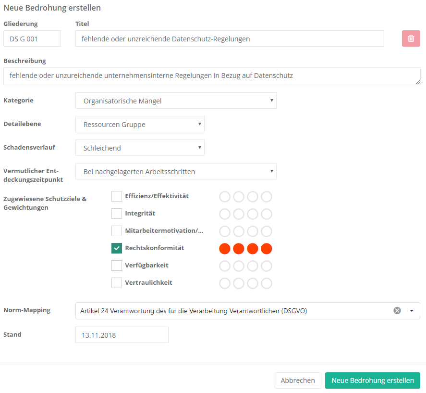
Task: Open the Schadensverlauf dropdown
Action: click(x=140, y=148)
